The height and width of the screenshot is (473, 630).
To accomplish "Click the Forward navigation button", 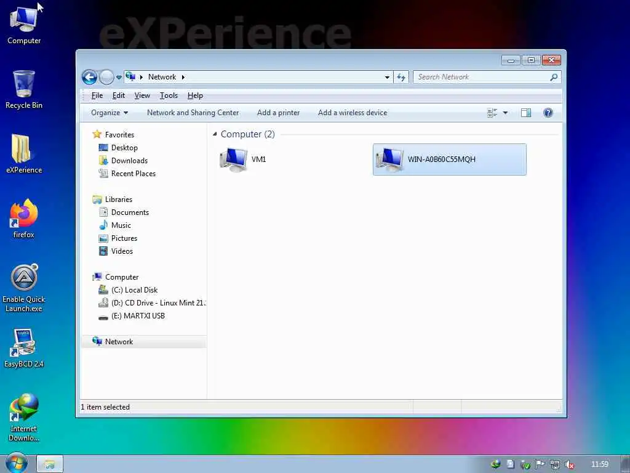I will 106,77.
